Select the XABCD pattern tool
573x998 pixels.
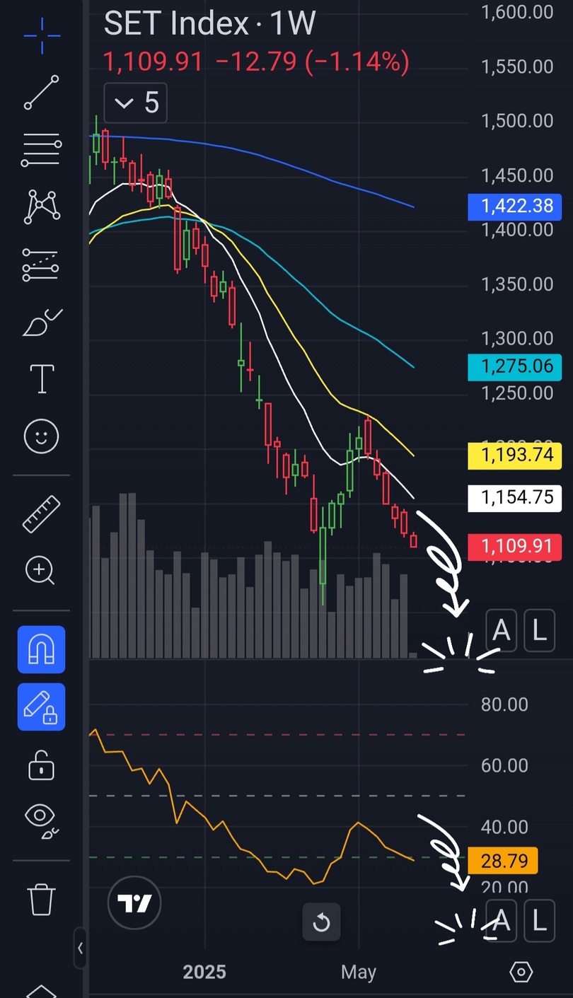[x=41, y=207]
